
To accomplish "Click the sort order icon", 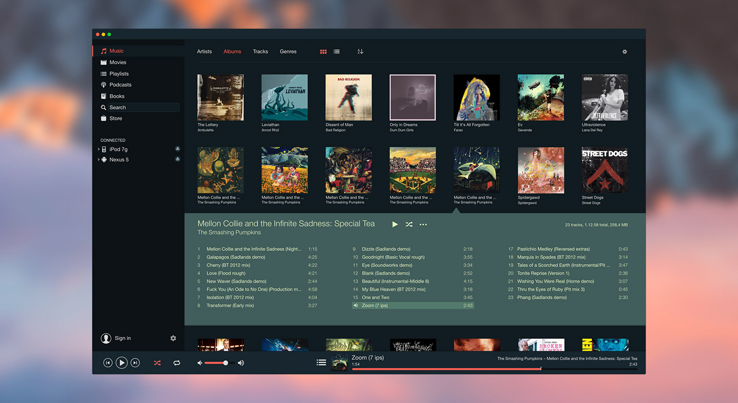I will click(360, 52).
